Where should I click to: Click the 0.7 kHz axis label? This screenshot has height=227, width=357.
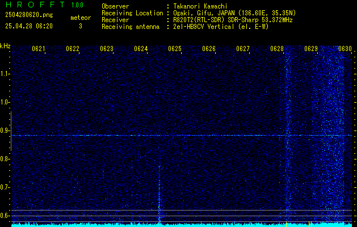(x=5, y=187)
